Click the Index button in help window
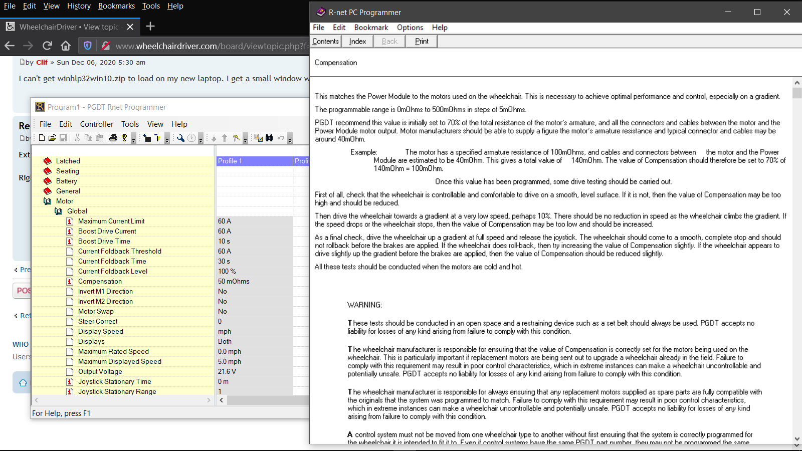Viewport: 802px width, 451px height. [x=357, y=42]
